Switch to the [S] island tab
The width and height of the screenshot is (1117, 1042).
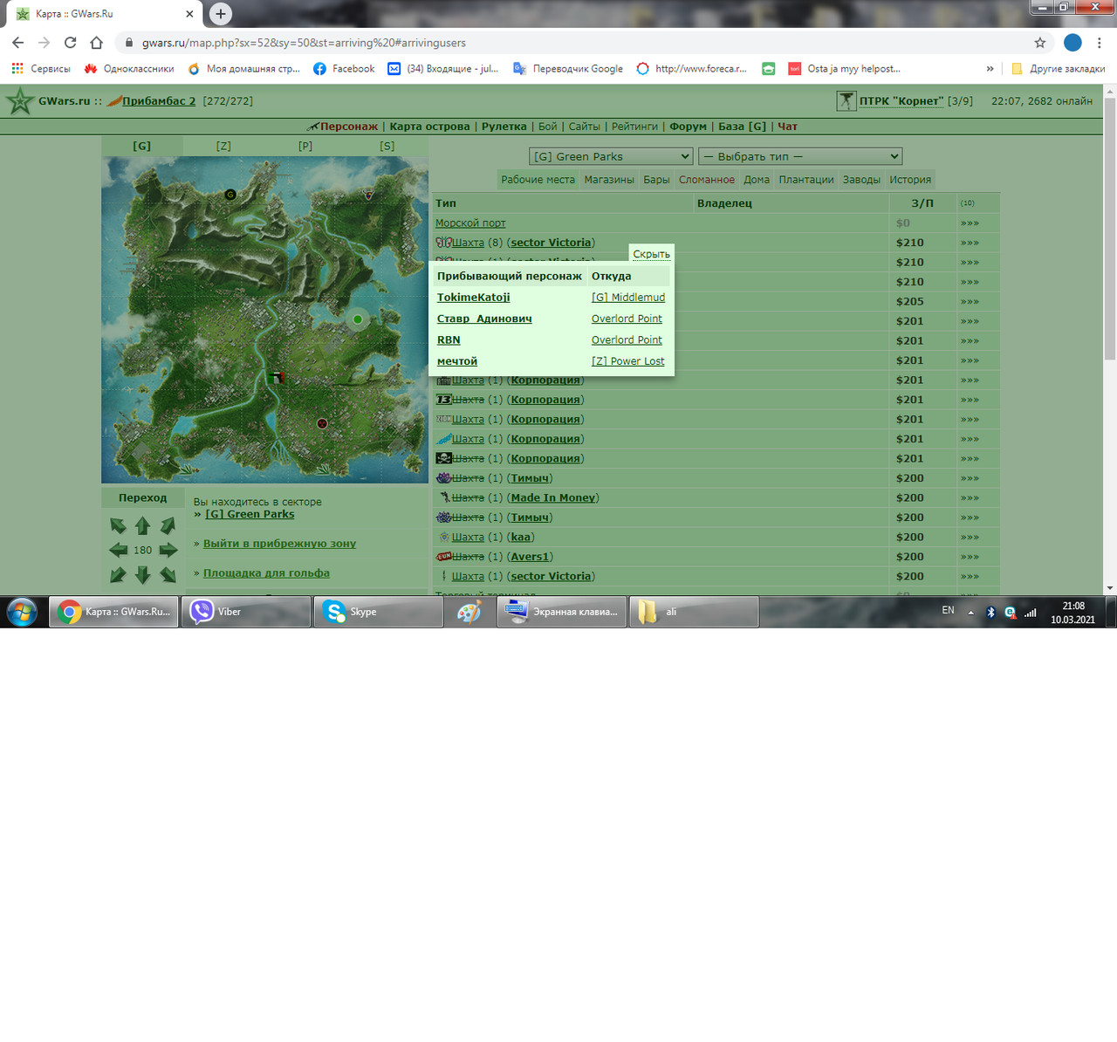pos(387,147)
